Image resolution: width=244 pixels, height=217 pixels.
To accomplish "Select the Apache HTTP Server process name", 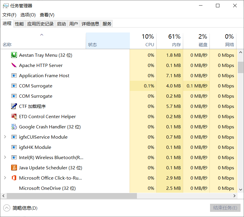I will pyautogui.click(x=41, y=66).
